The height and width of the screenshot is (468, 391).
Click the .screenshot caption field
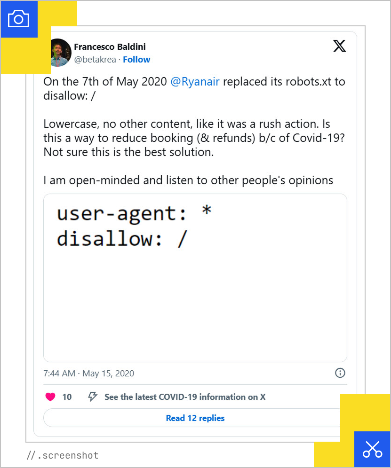pos(64,455)
